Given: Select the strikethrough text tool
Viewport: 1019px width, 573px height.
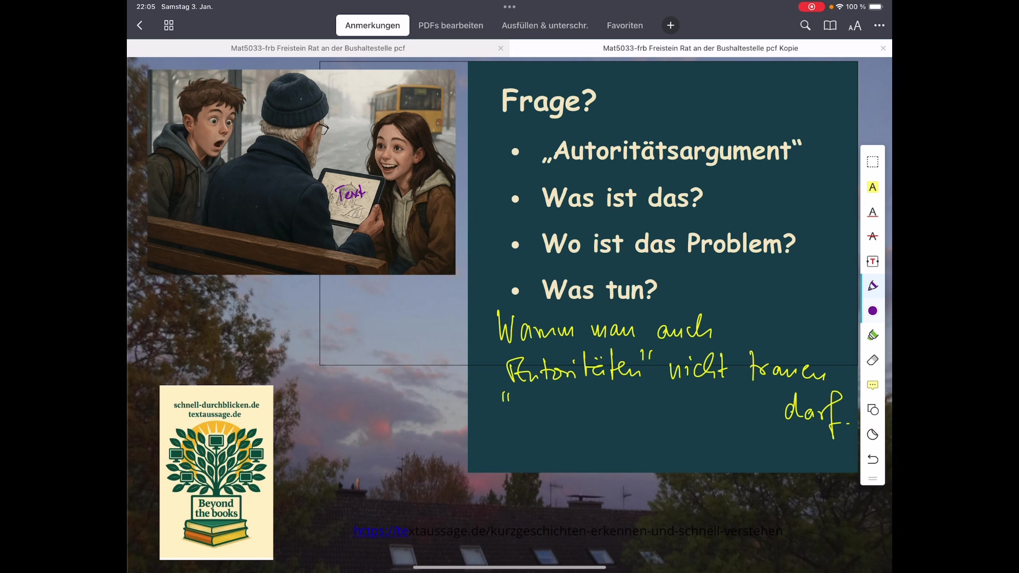Looking at the screenshot, I should (873, 237).
